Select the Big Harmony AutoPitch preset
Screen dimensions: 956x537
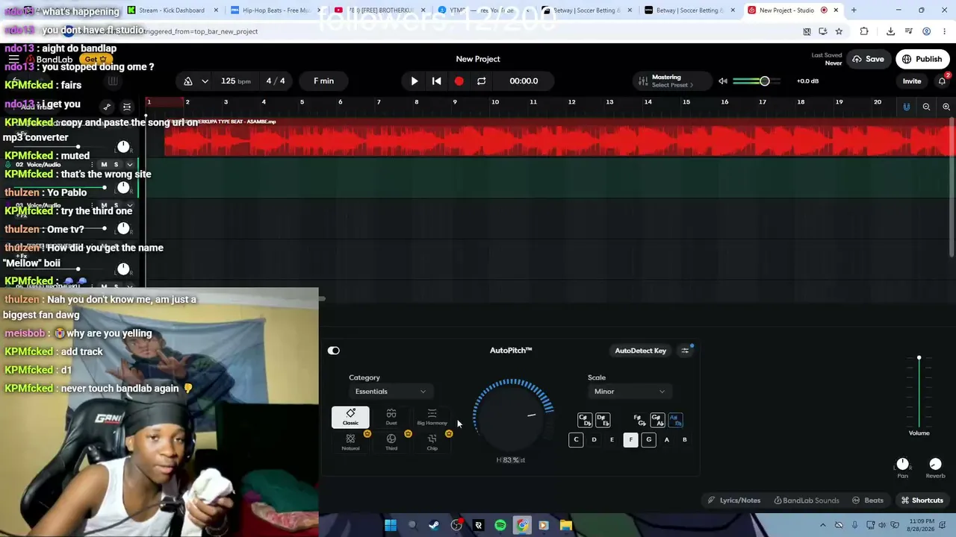tap(432, 417)
